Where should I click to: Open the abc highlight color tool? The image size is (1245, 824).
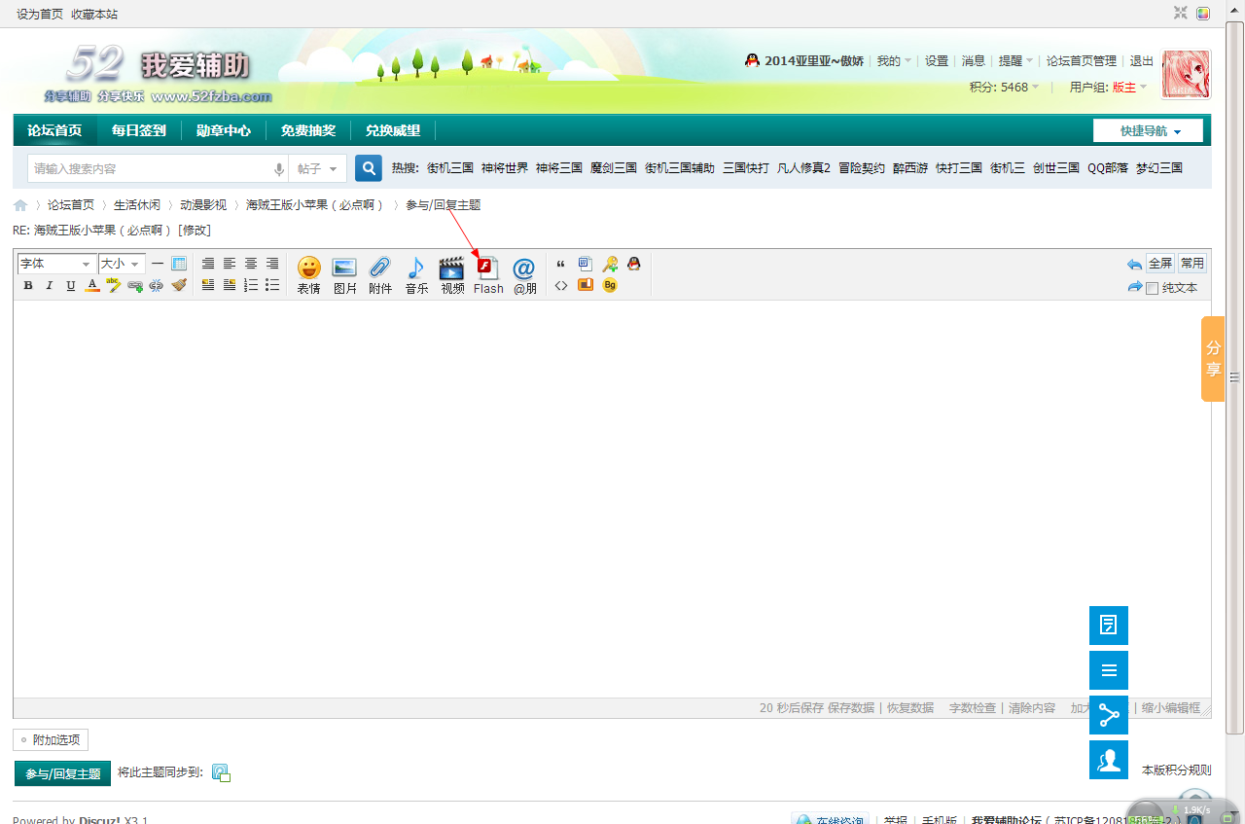point(114,285)
